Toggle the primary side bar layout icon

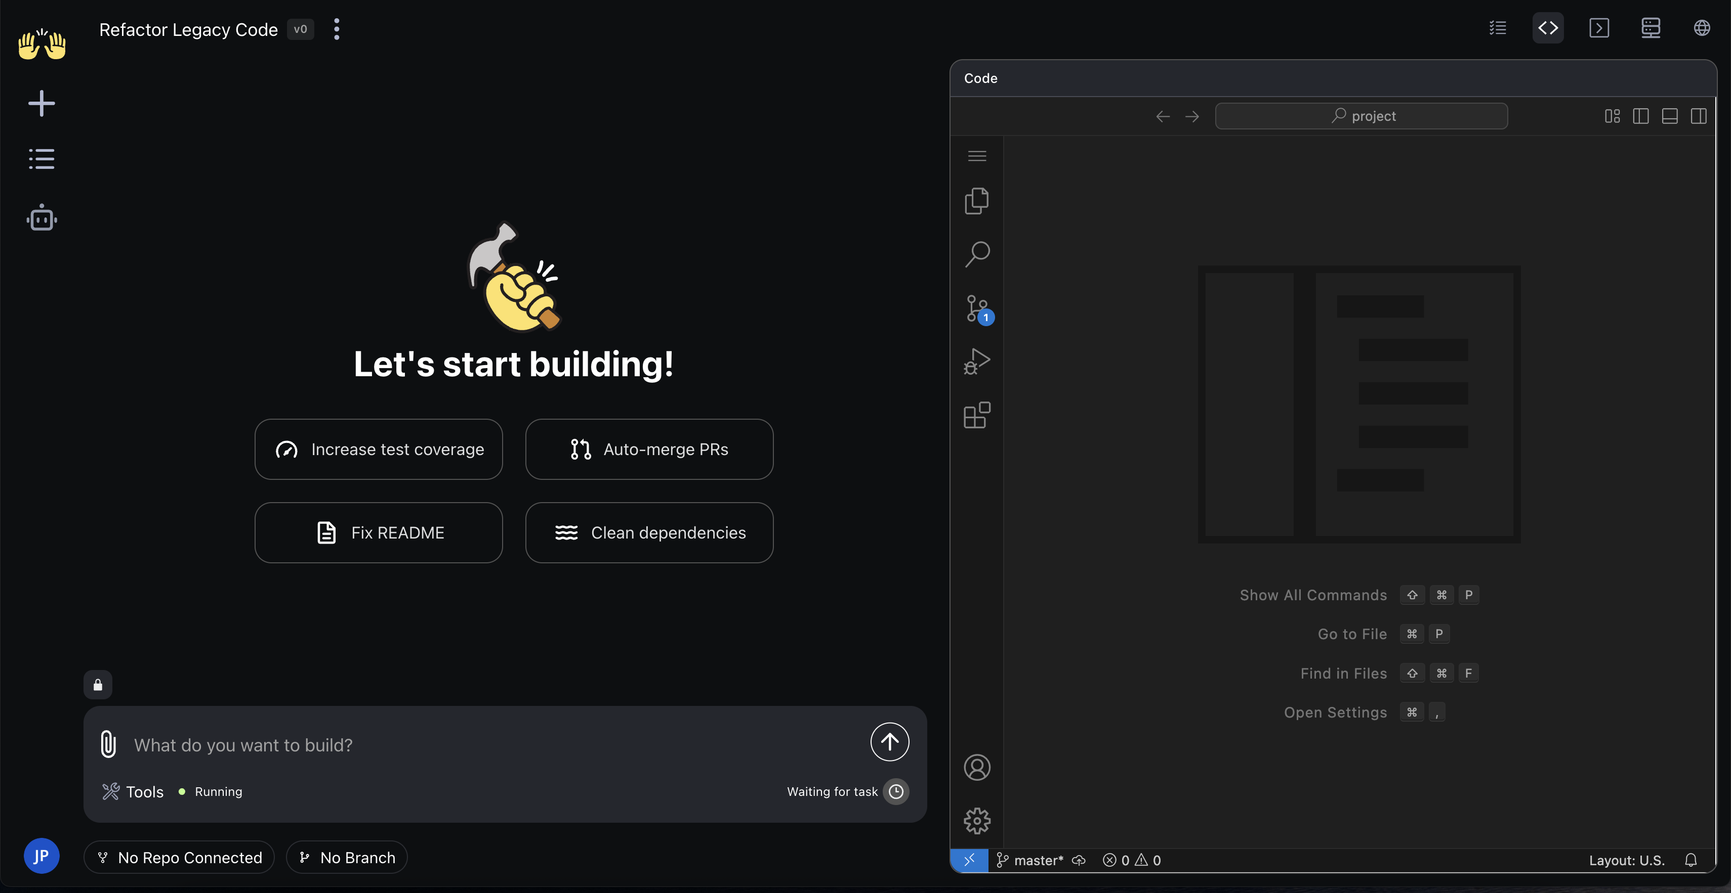[1640, 116]
